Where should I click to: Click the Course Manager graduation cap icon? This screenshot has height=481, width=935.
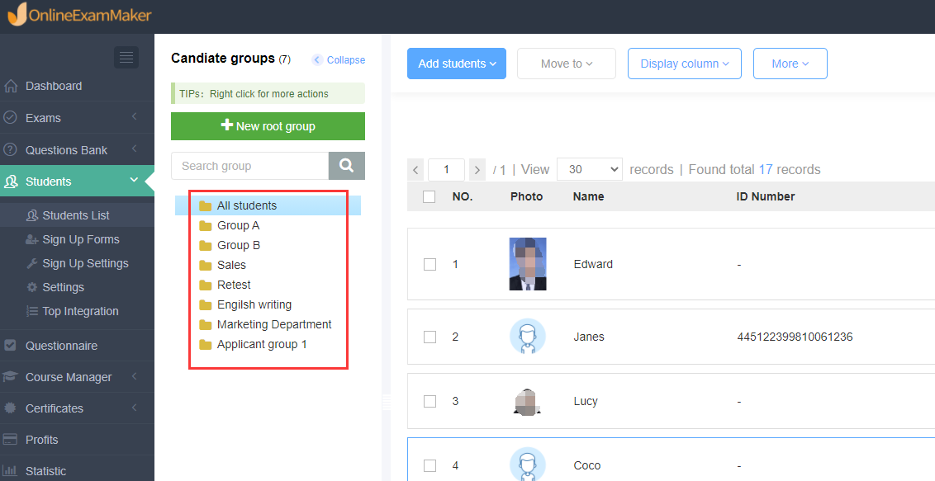coord(10,377)
